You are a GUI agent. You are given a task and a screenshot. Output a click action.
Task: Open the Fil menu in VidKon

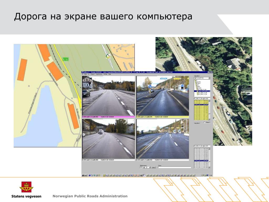tap(82, 74)
